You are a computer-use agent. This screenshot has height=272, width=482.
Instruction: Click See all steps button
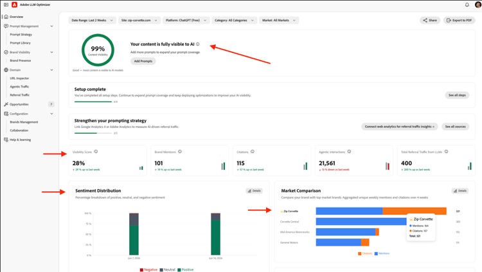[457, 95]
